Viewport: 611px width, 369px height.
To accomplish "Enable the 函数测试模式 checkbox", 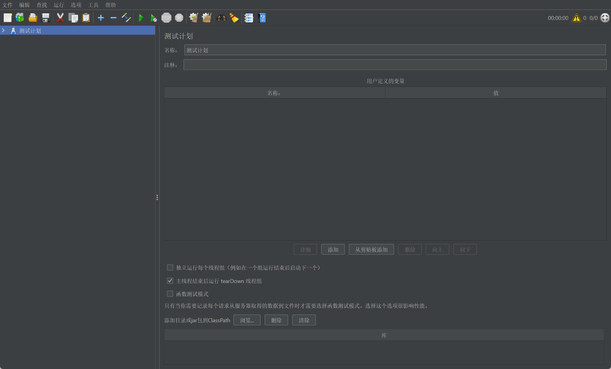I will coord(170,294).
